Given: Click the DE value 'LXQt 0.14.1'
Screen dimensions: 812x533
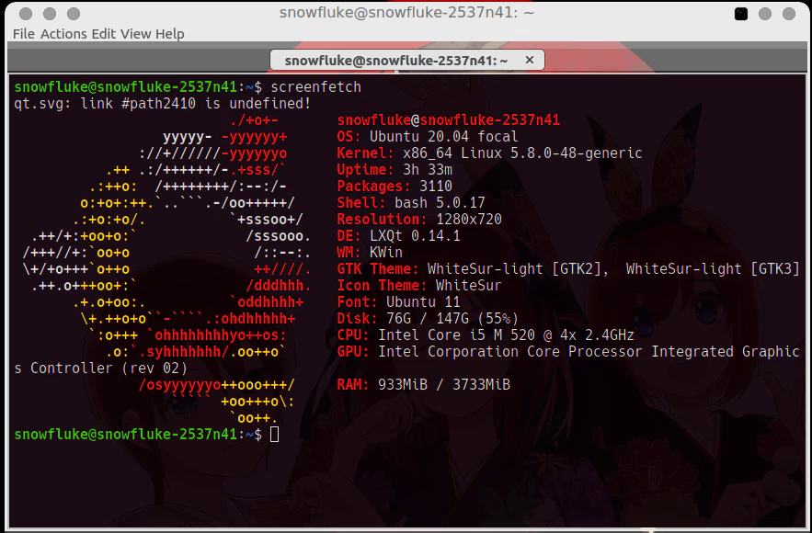Looking at the screenshot, I should tap(415, 236).
